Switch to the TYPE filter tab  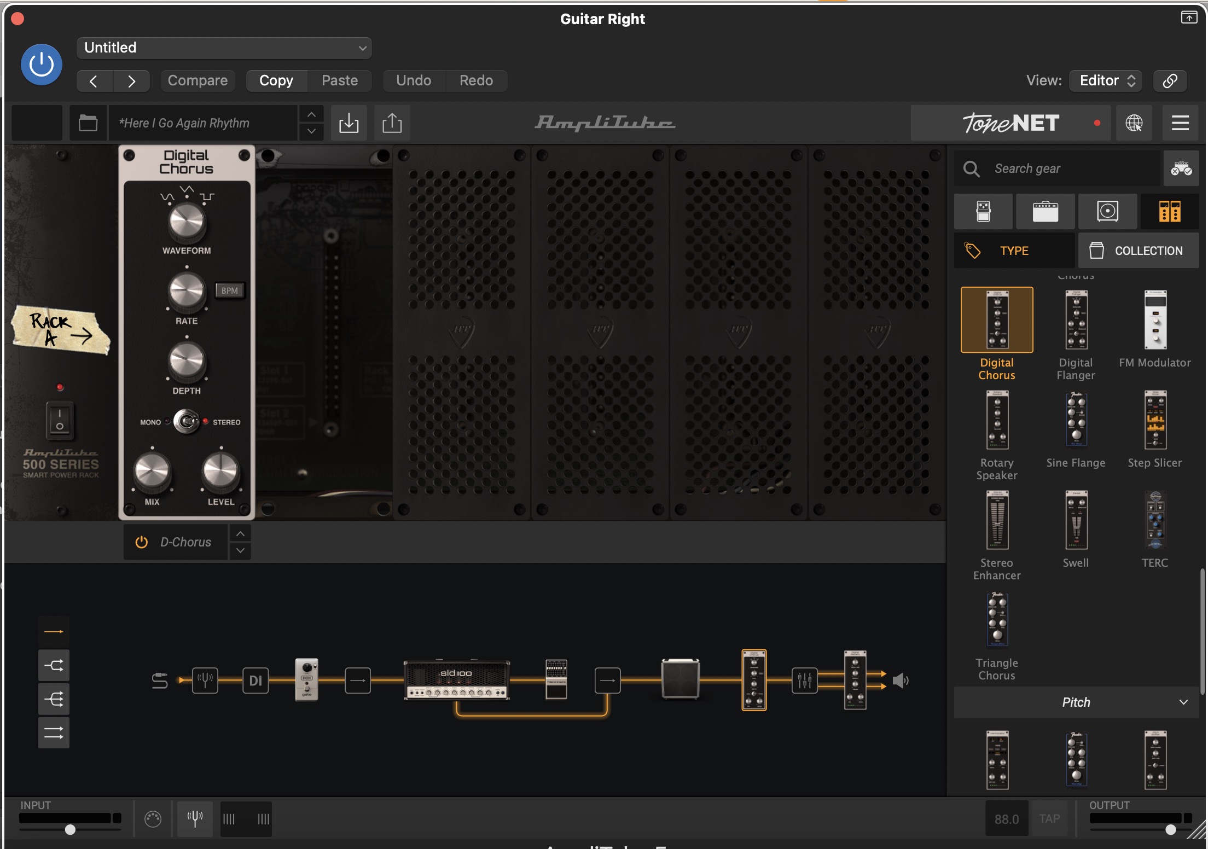1014,251
